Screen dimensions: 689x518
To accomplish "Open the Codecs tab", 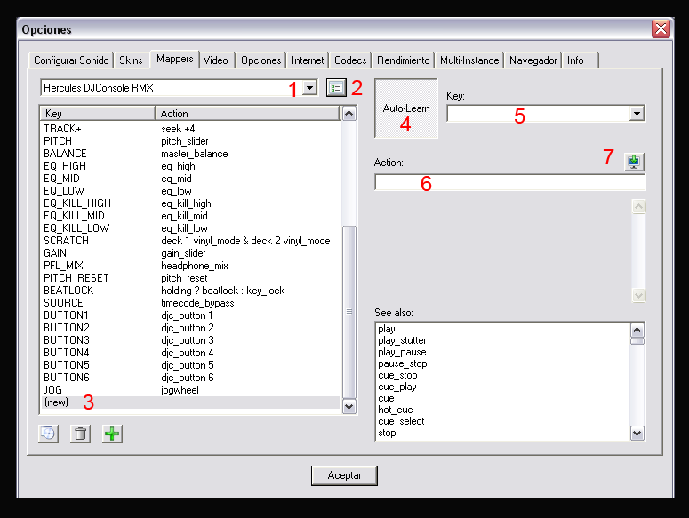I will 350,60.
